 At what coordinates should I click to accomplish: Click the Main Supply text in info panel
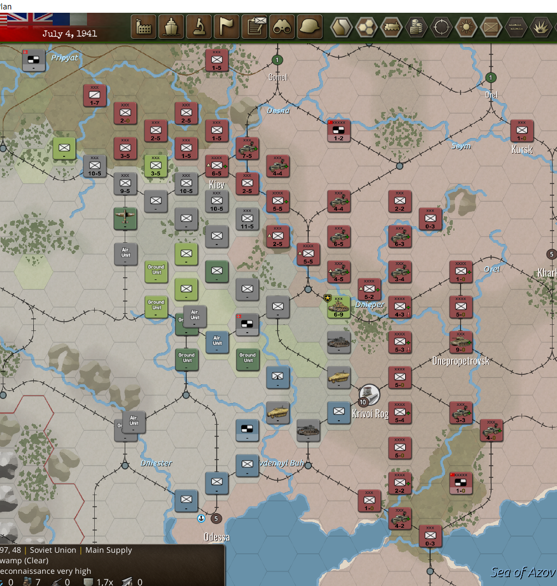coord(108,550)
